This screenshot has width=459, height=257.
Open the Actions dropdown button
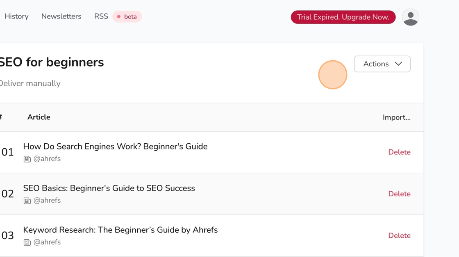pos(382,64)
